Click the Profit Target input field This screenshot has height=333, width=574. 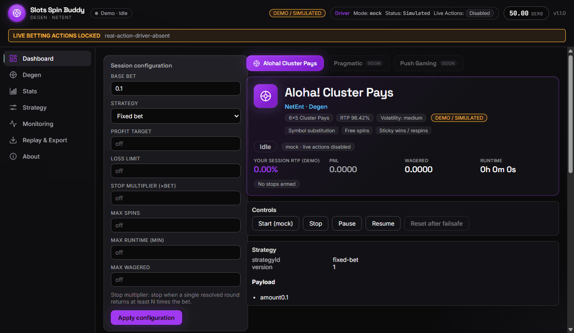tap(176, 144)
